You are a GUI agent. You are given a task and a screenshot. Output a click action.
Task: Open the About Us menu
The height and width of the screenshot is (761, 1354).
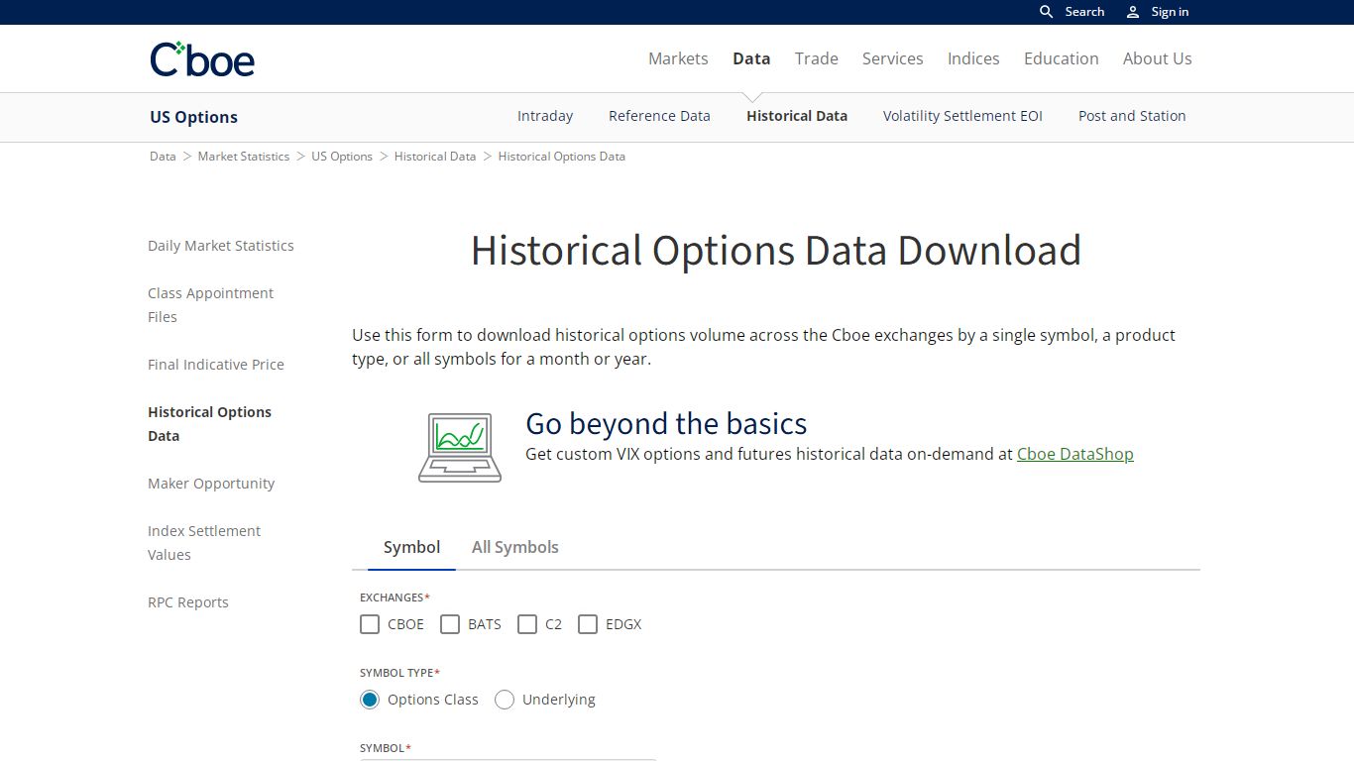1158,58
